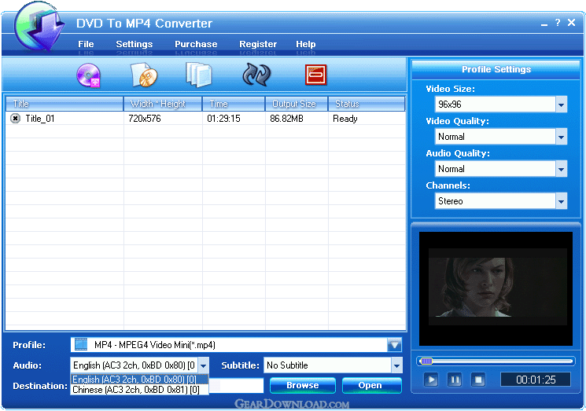Play the preview video
The width and height of the screenshot is (586, 411).
pyautogui.click(x=431, y=380)
